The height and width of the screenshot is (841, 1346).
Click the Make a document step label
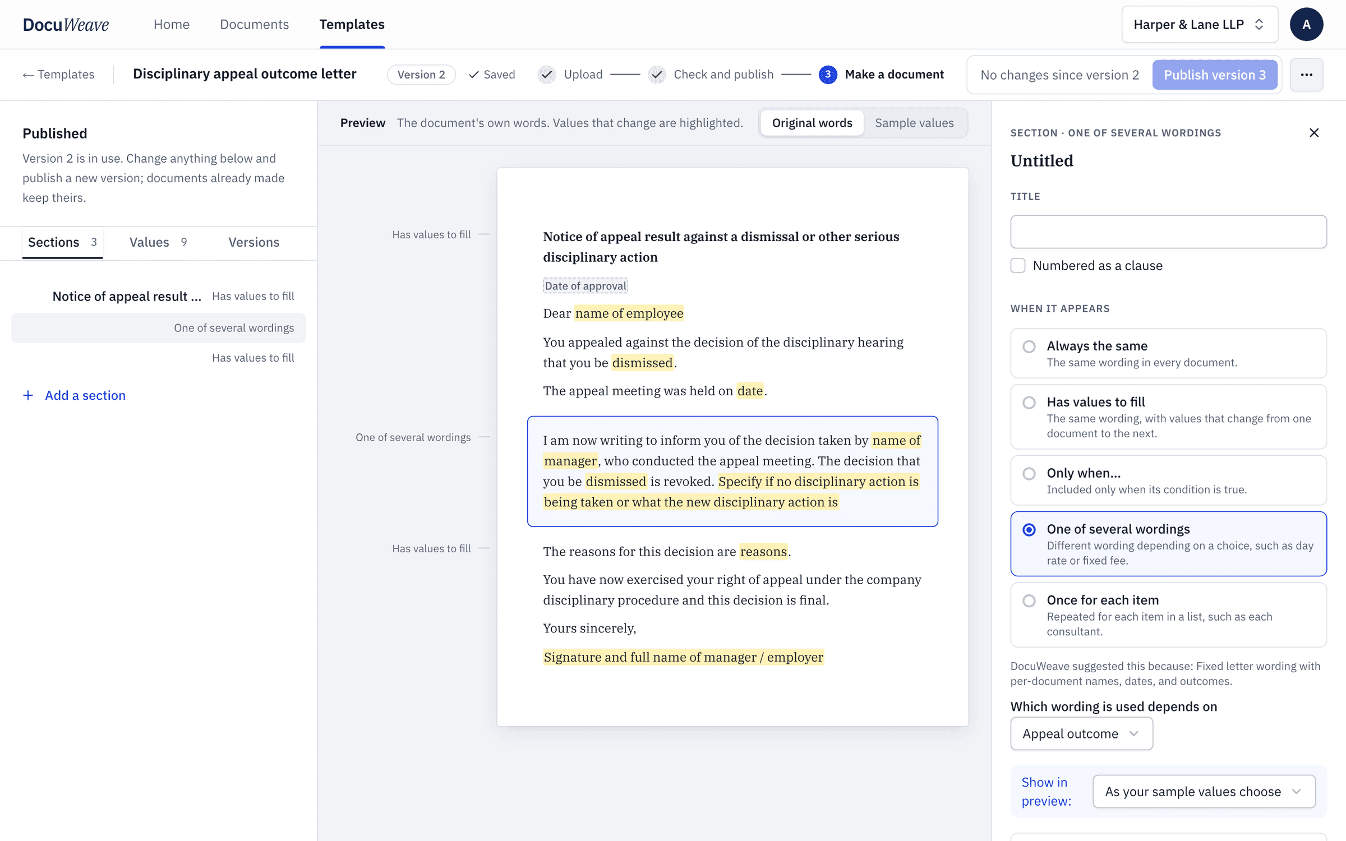tap(895, 75)
